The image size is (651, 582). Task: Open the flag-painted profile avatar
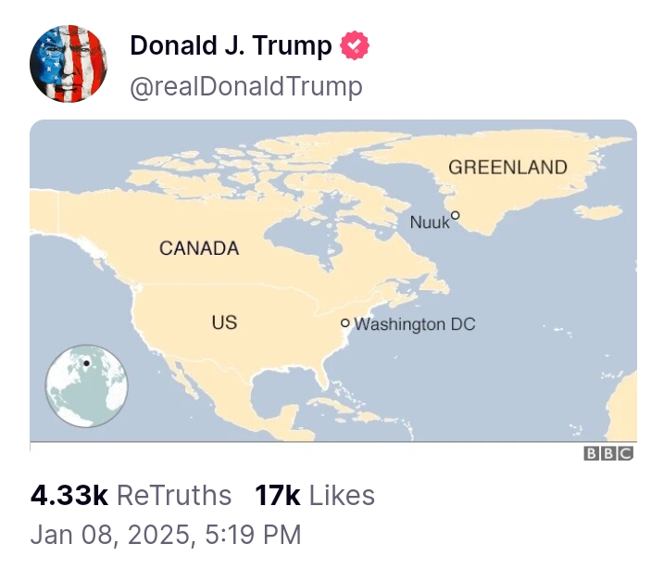point(69,64)
